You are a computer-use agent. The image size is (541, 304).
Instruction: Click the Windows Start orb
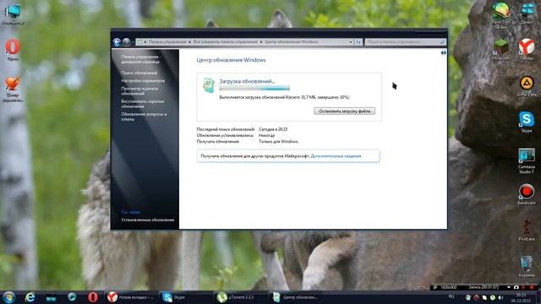coord(8,297)
